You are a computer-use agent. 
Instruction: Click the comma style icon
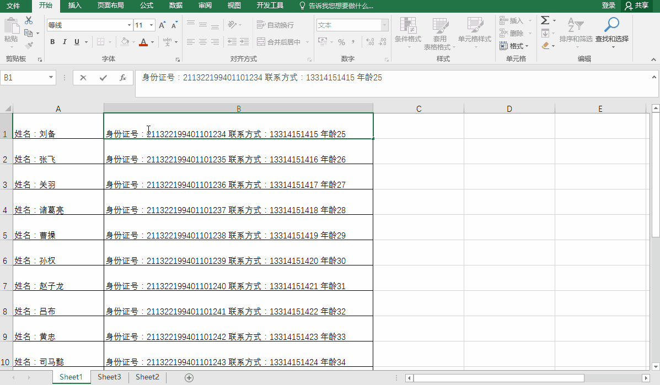(353, 42)
